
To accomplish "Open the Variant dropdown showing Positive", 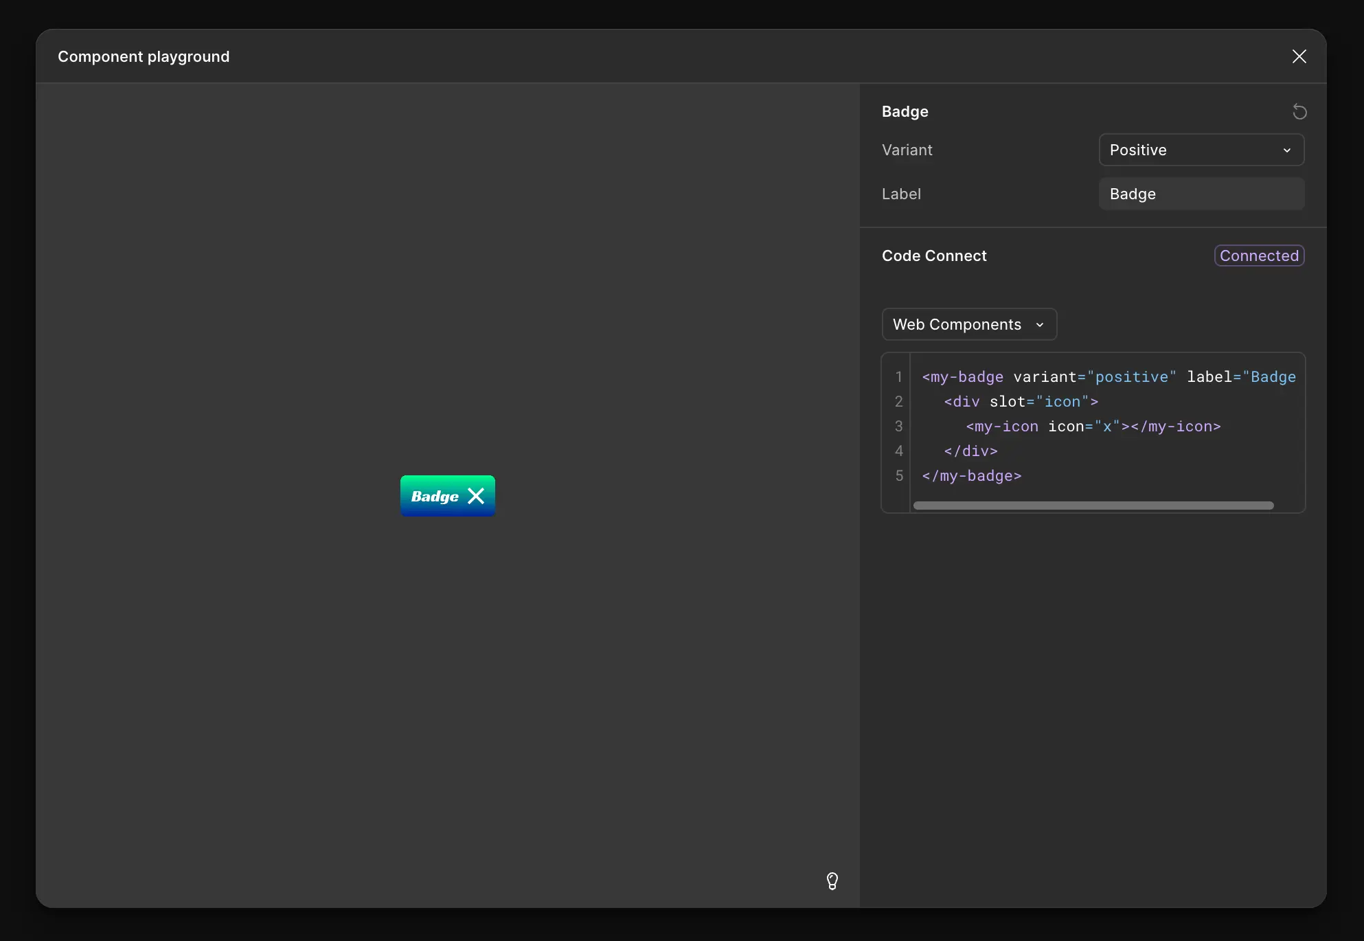I will pos(1201,150).
